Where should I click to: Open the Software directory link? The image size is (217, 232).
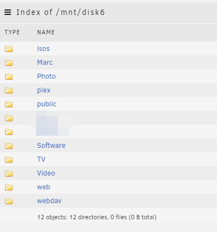tap(51, 146)
